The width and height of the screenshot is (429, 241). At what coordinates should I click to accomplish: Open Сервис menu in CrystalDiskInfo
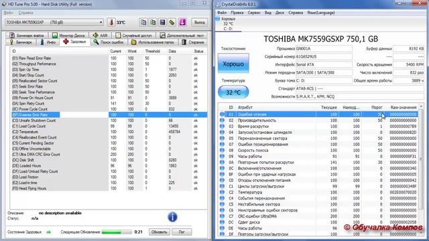(254, 13)
